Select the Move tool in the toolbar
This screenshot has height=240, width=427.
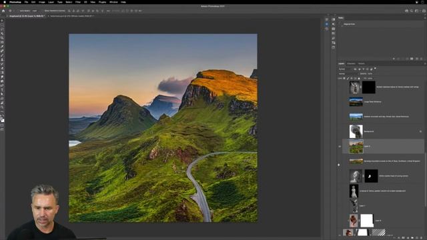[x=2, y=21]
